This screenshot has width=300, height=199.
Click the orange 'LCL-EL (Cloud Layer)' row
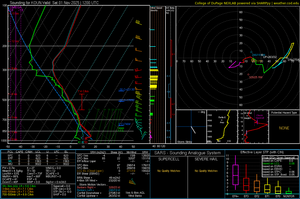point(113,171)
